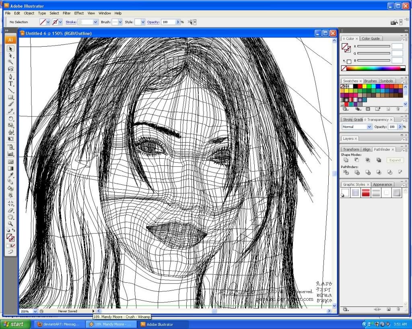Open the Effect menu
412x329 pixels.
tap(79, 13)
